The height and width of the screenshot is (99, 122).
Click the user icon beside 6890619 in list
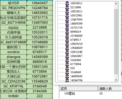point(67,32)
